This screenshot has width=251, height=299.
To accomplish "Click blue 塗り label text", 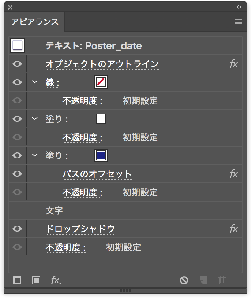I will (57, 156).
